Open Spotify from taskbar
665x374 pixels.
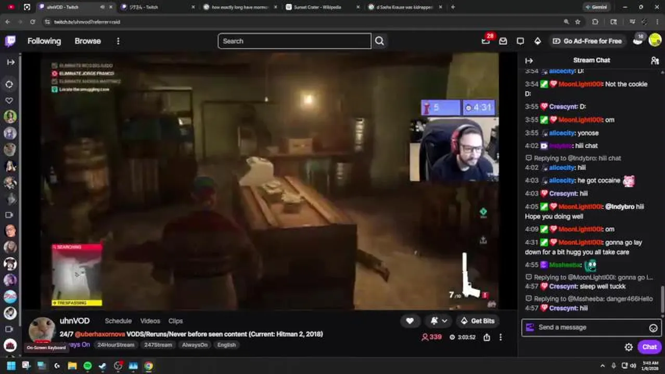click(87, 366)
